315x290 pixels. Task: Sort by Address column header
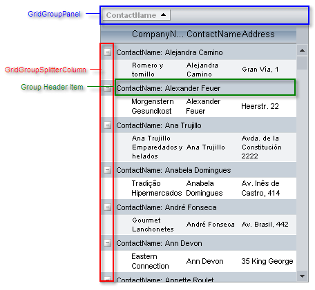(x=258, y=34)
